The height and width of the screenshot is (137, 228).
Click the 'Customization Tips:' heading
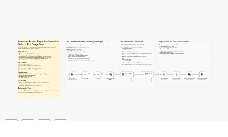pos(24,88)
